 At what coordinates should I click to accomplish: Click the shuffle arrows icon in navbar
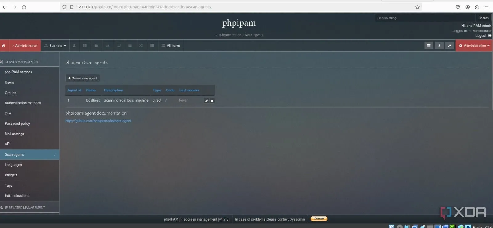pos(141,46)
